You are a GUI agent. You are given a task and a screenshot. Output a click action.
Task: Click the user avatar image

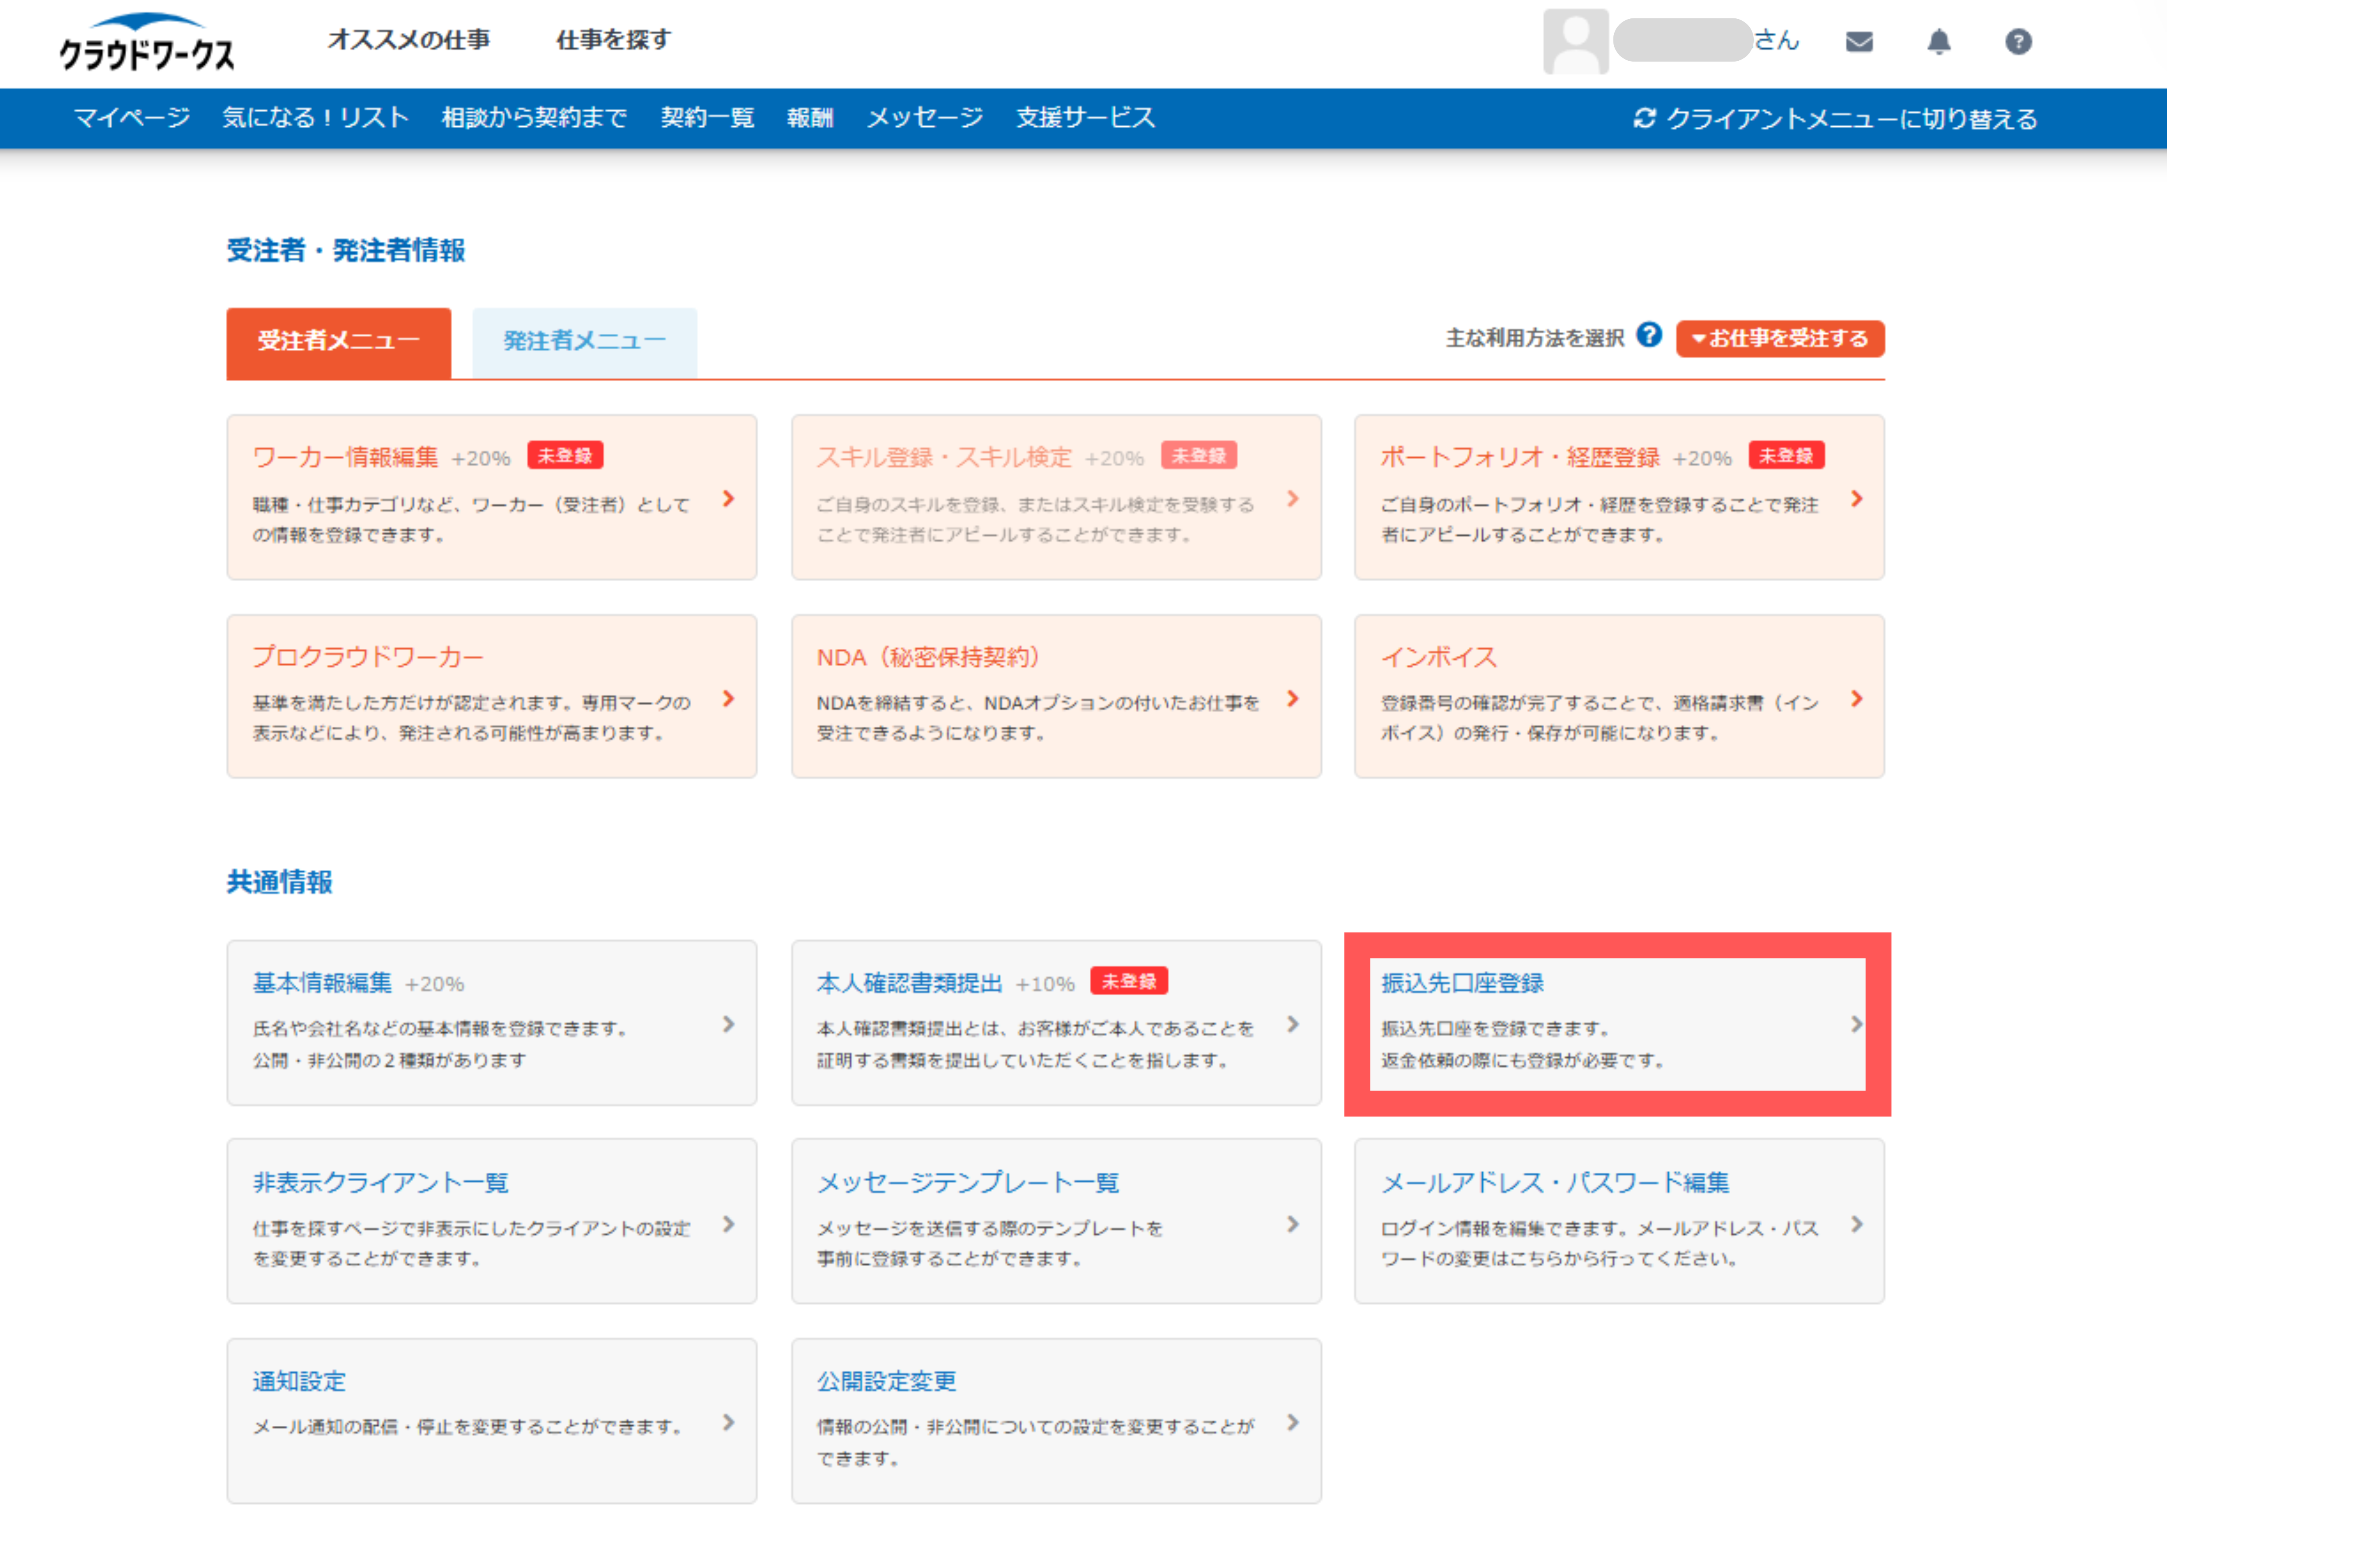pos(1575,41)
